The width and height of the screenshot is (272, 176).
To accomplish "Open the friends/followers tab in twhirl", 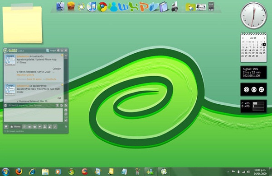I will (45, 127).
